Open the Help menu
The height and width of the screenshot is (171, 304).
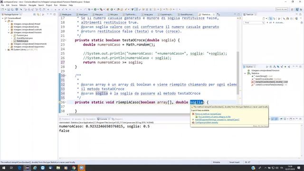pyautogui.click(x=71, y=5)
